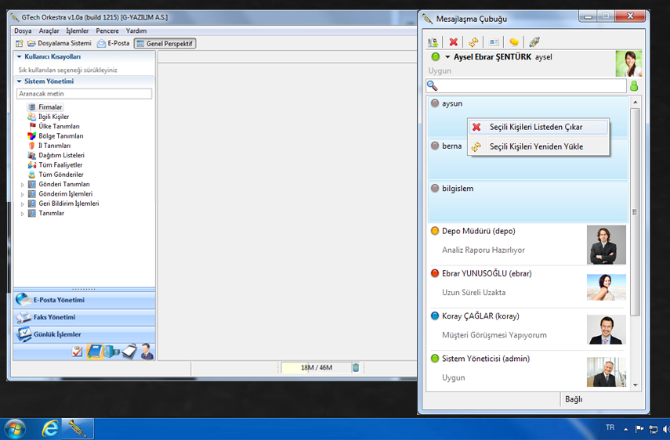
Task: Click the checklist icon in bottom-left panel
Action: pos(77,352)
